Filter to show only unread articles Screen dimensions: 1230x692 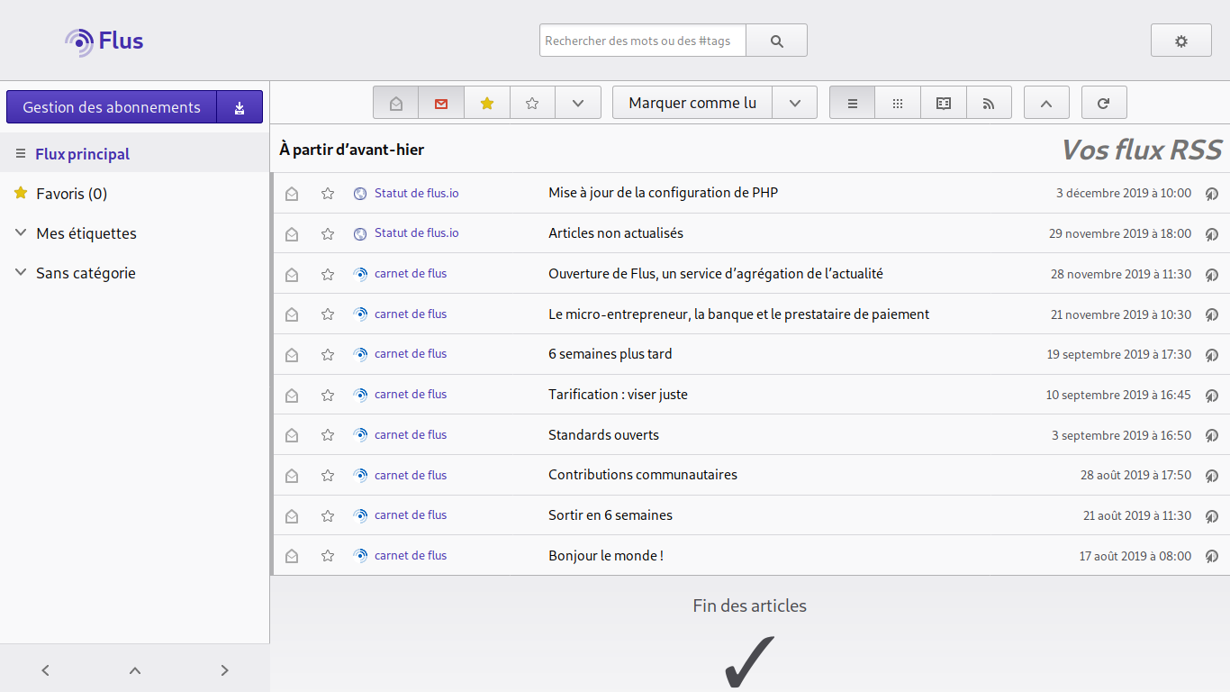tap(440, 102)
